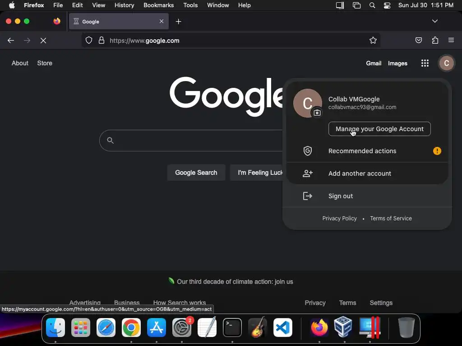Open the Window menu
Viewport: 462px width, 346px height.
click(x=218, y=5)
